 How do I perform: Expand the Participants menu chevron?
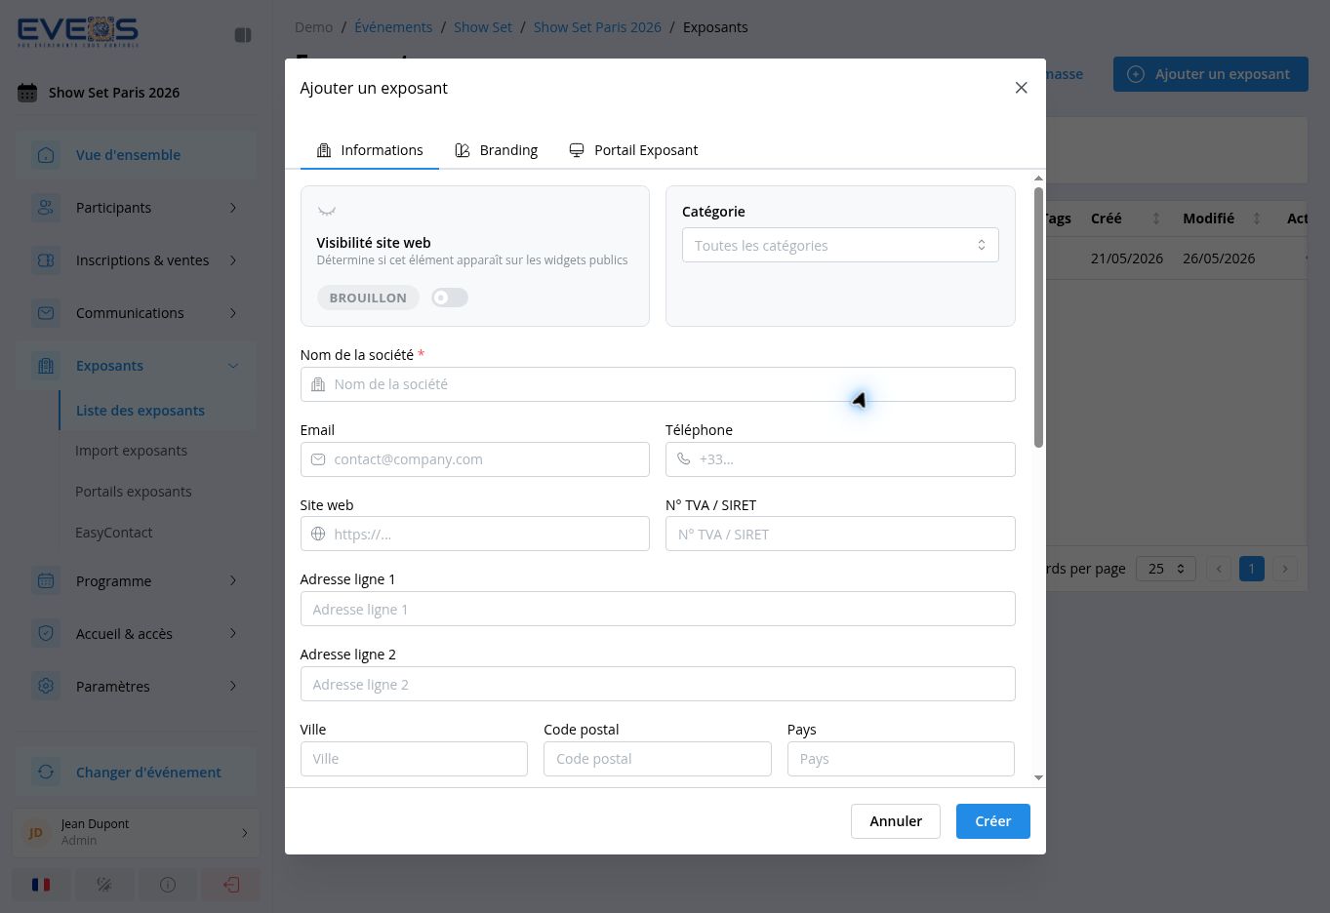coord(233,208)
